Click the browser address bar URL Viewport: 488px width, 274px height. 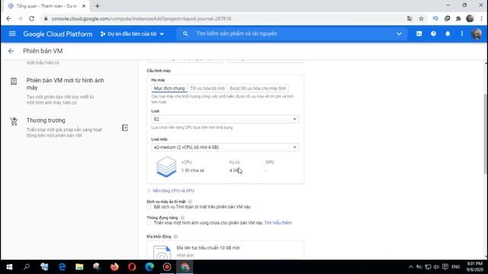[142, 18]
